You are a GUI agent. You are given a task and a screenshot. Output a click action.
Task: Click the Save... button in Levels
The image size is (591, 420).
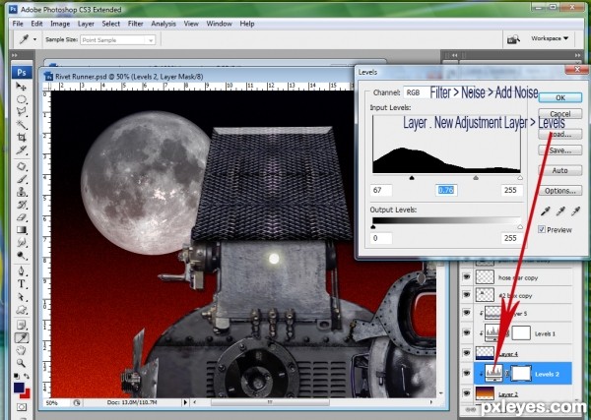tap(560, 150)
